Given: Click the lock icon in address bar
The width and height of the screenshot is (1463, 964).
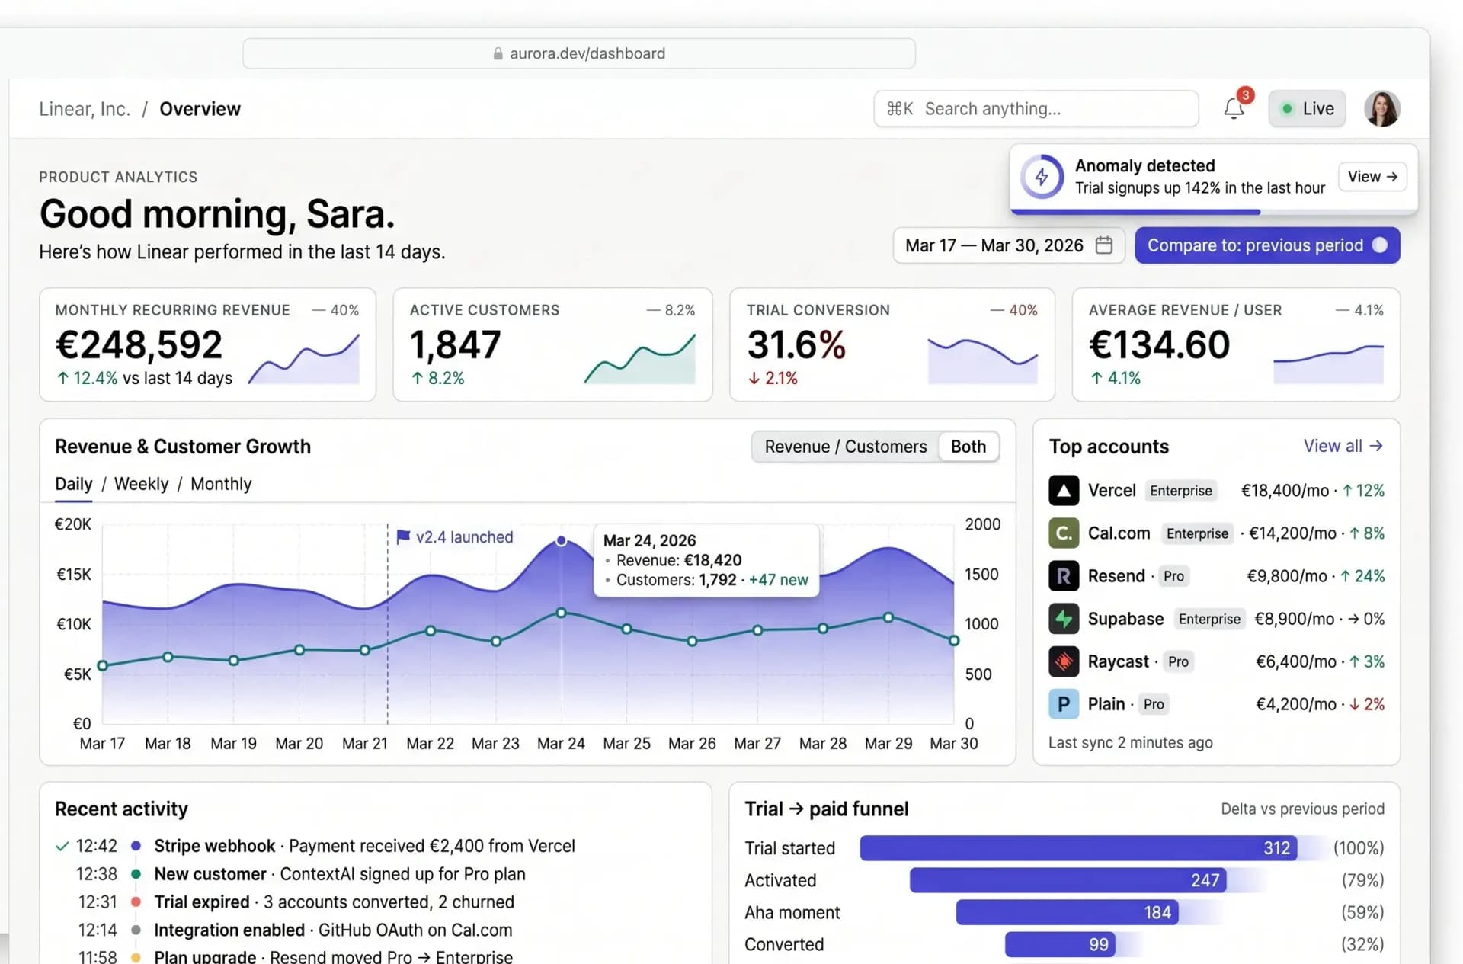Looking at the screenshot, I should pos(498,53).
